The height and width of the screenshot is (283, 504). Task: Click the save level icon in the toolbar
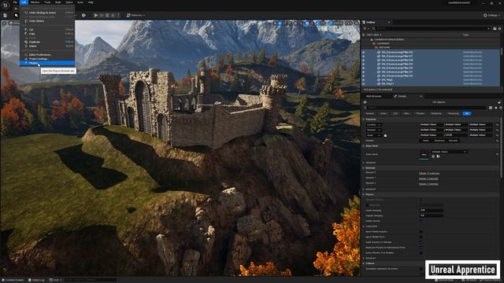(6, 15)
